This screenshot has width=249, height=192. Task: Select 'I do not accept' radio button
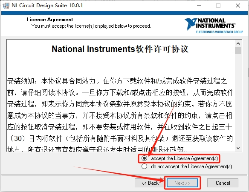[144, 166]
